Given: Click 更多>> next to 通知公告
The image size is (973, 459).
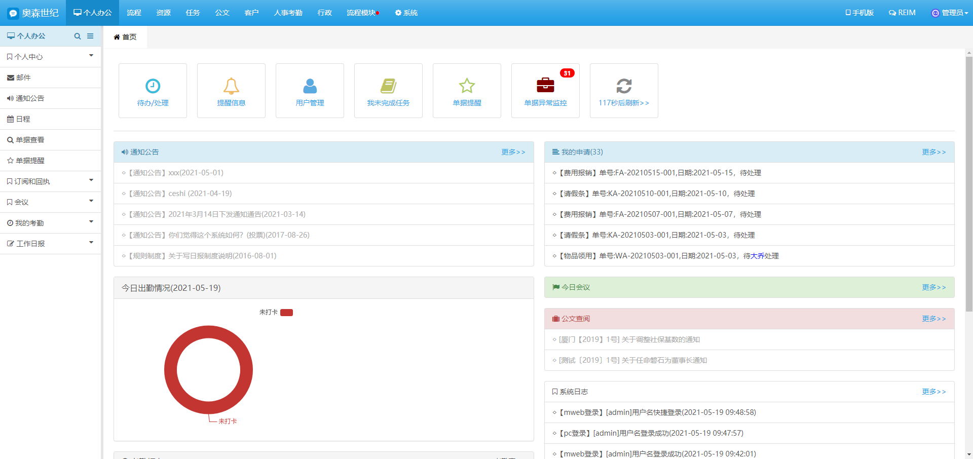Looking at the screenshot, I should (x=513, y=152).
